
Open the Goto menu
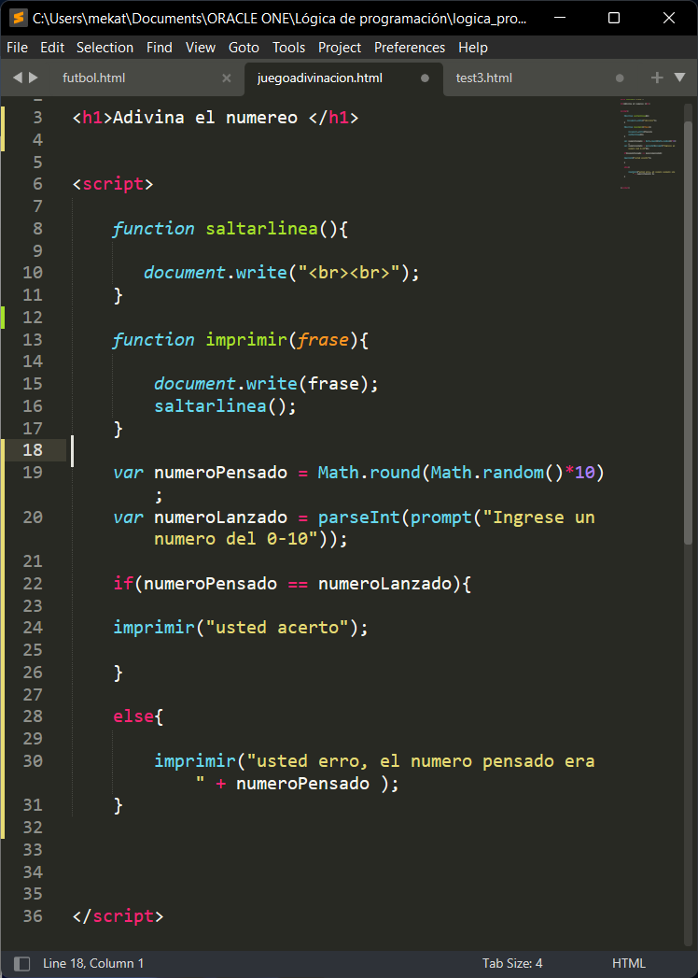pos(244,48)
